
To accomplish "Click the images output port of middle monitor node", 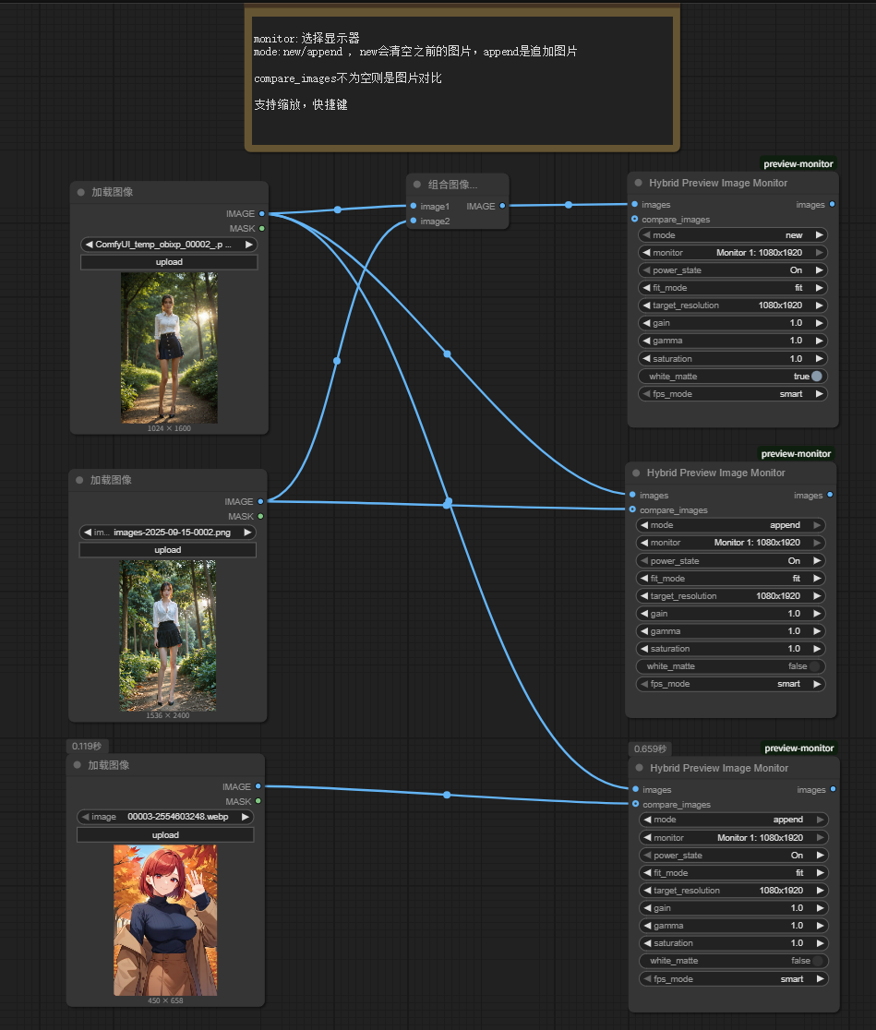I will click(x=830, y=495).
